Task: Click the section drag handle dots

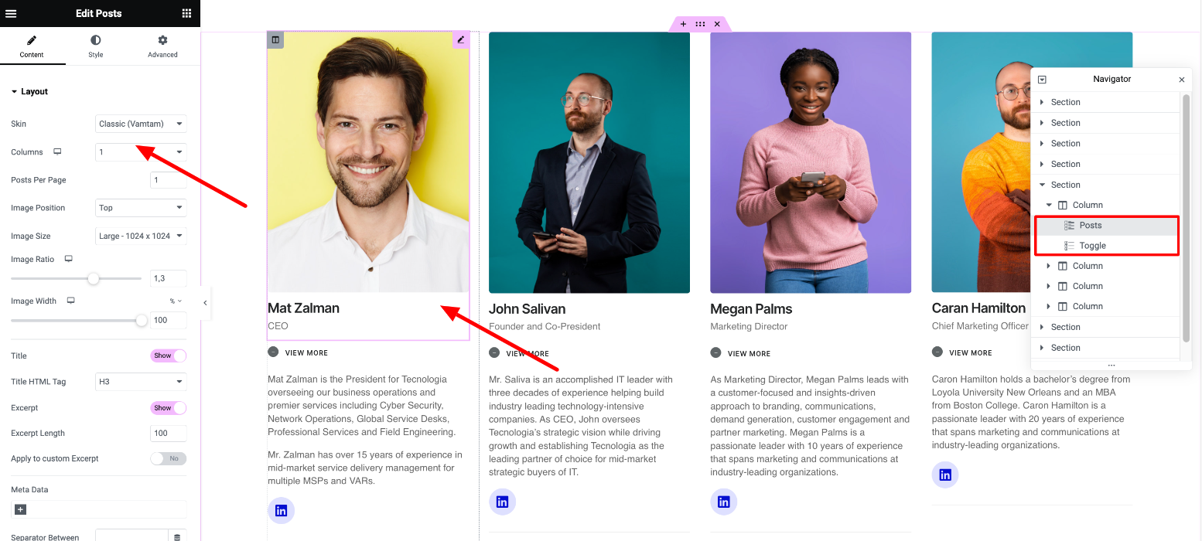Action: [700, 24]
